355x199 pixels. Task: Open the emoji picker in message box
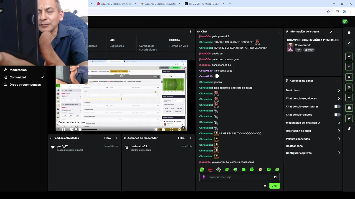tap(275, 177)
